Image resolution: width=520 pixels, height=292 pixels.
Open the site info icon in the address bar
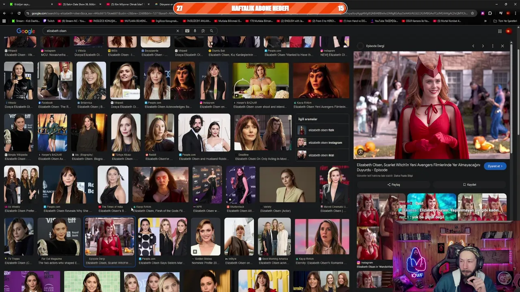click(28, 13)
